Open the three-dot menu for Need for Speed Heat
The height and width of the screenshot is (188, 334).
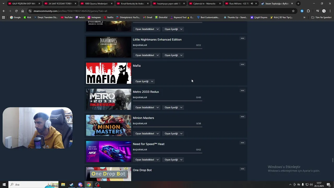pyautogui.click(x=242, y=143)
